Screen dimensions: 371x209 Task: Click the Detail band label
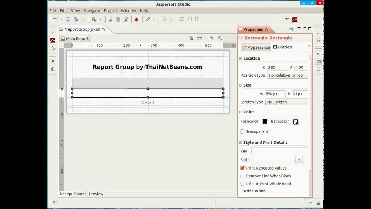[148, 102]
